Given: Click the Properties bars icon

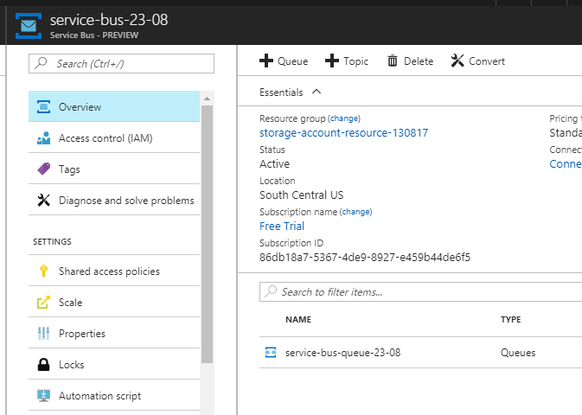Looking at the screenshot, I should tap(43, 334).
